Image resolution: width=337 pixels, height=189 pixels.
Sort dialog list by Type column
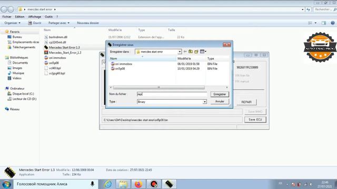(217, 58)
